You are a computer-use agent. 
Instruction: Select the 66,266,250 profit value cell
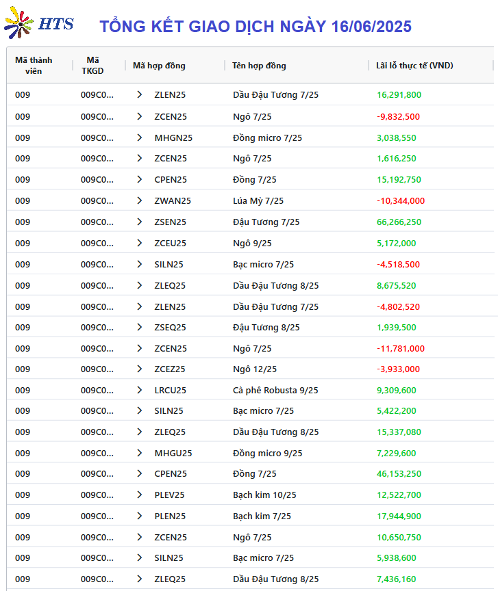click(399, 222)
